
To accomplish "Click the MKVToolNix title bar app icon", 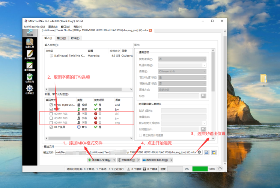I will (26, 21).
